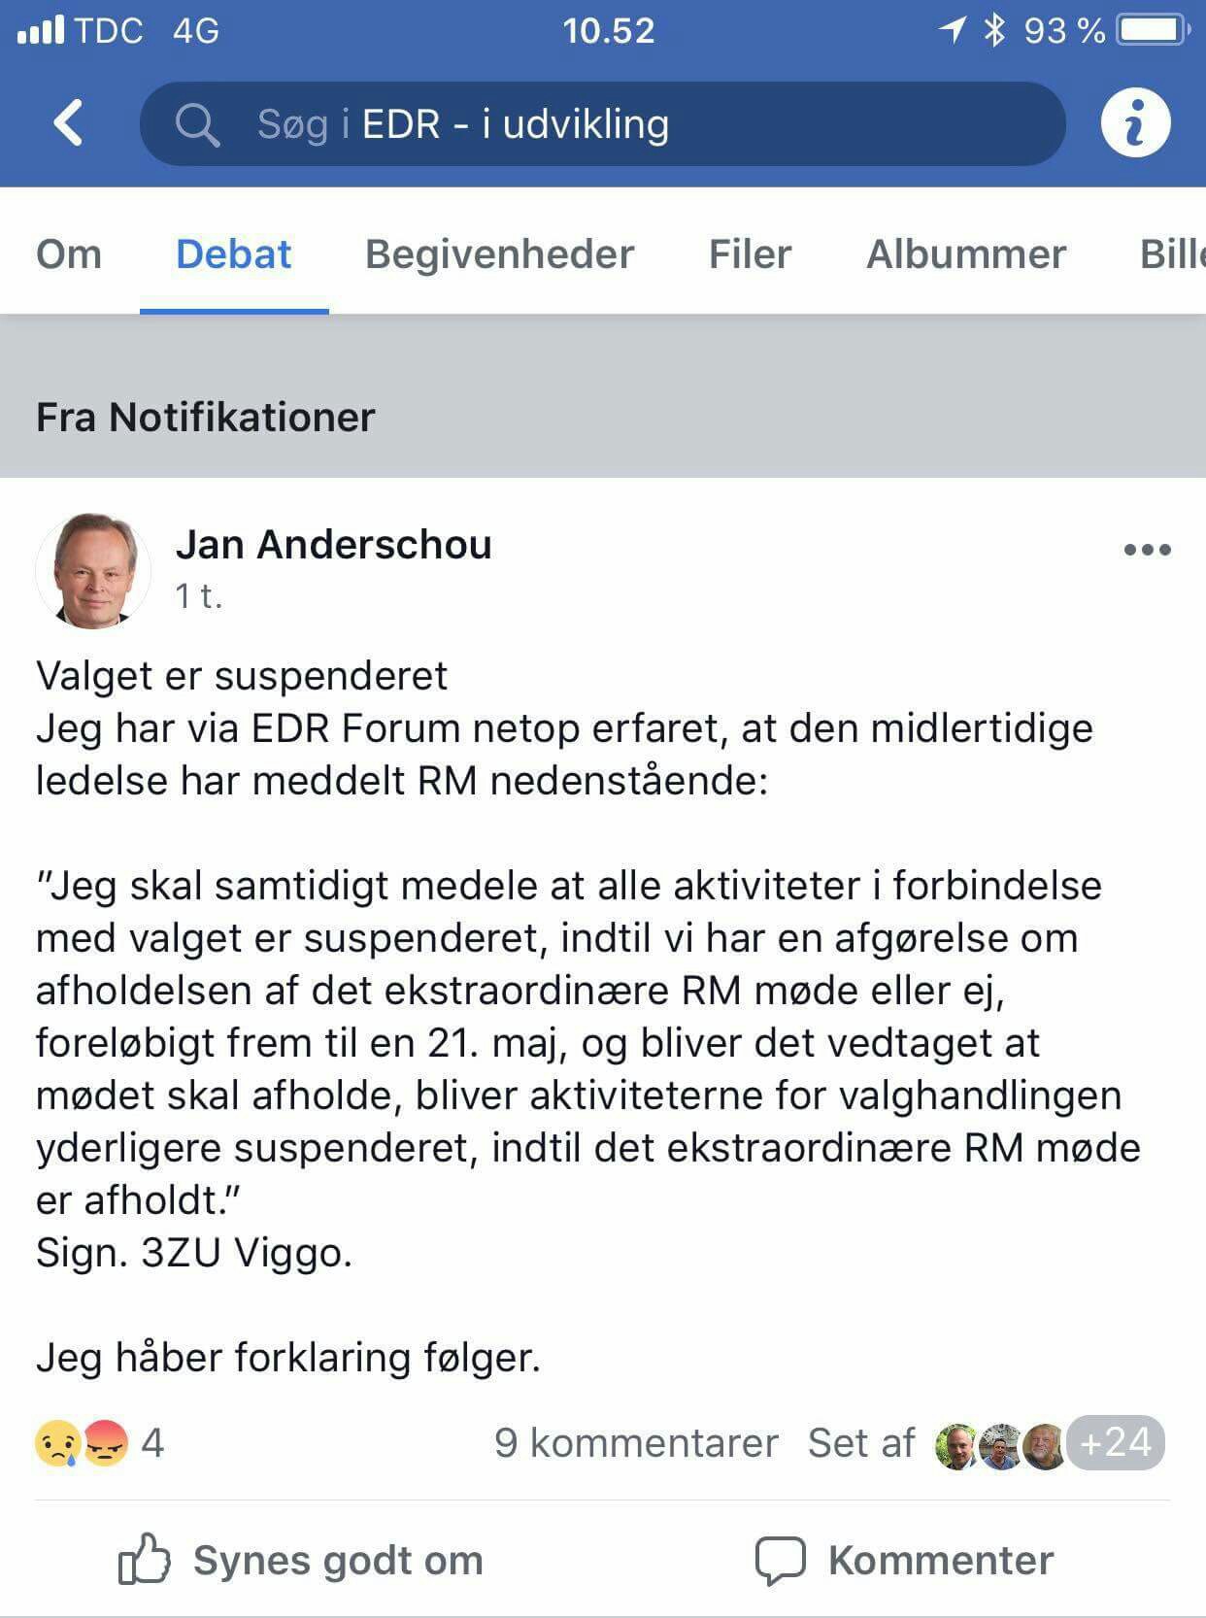Screen dimensions: 1206x1618
Task: Go to the Filer tab
Action: pos(750,254)
